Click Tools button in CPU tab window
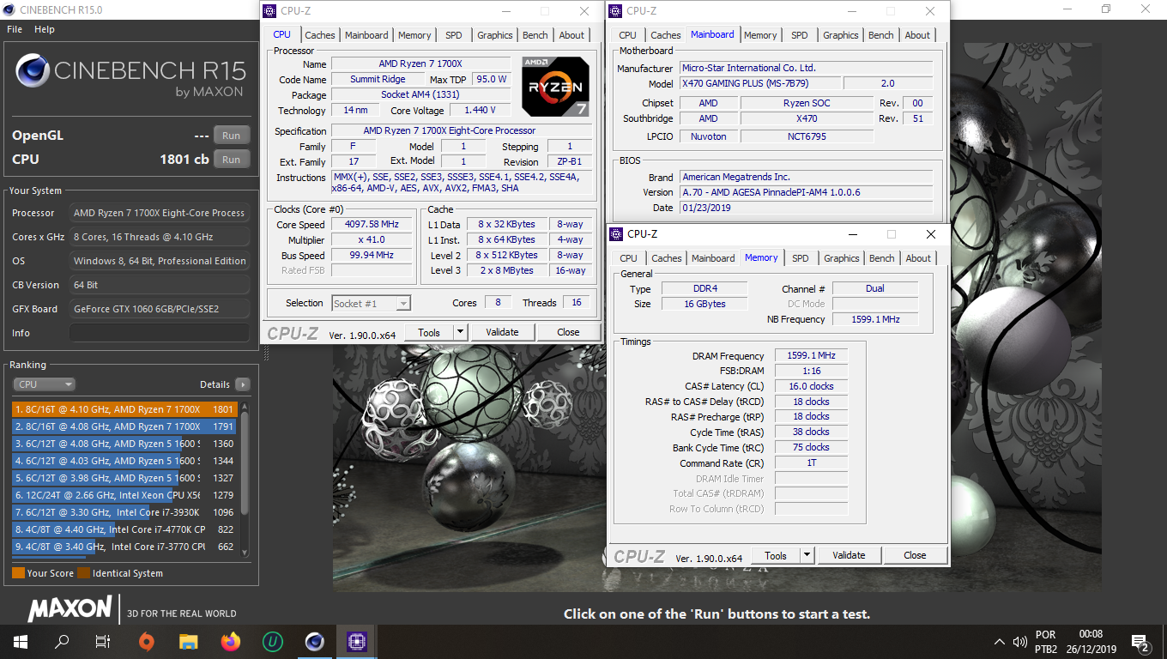This screenshot has height=659, width=1167. click(429, 332)
